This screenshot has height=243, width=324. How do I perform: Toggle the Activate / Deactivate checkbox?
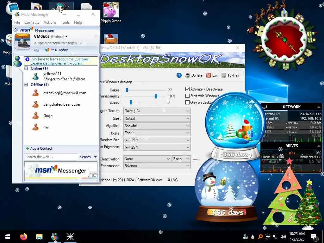(x=187, y=89)
